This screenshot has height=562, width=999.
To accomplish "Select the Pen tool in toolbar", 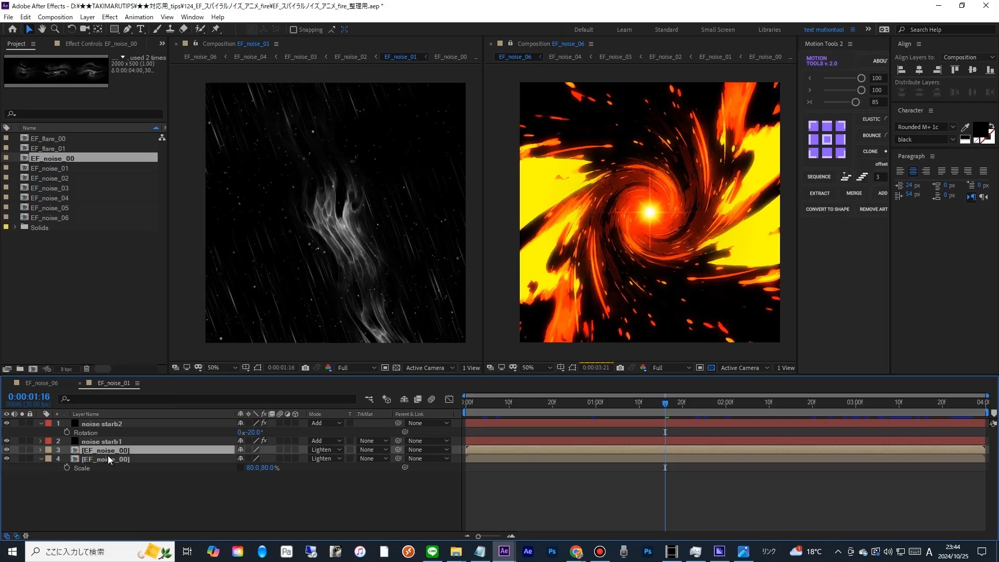I will (x=127, y=29).
